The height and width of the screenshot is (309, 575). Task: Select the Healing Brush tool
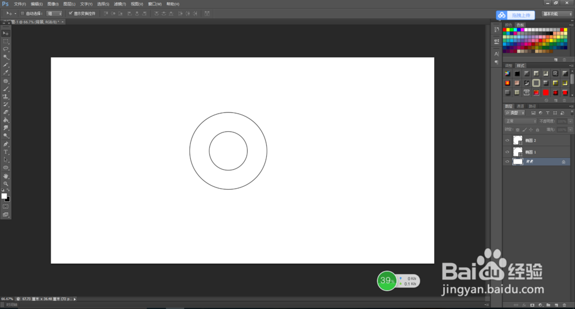[6, 81]
